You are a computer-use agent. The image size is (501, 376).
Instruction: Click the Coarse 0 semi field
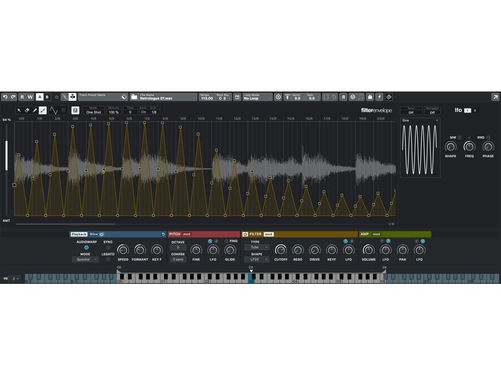[x=178, y=259]
